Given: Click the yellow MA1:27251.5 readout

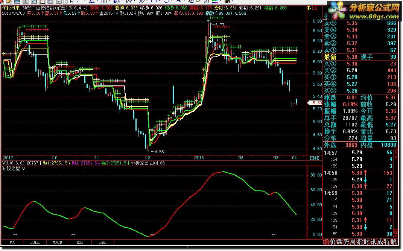Looking at the screenshot, I should (x=55, y=163).
